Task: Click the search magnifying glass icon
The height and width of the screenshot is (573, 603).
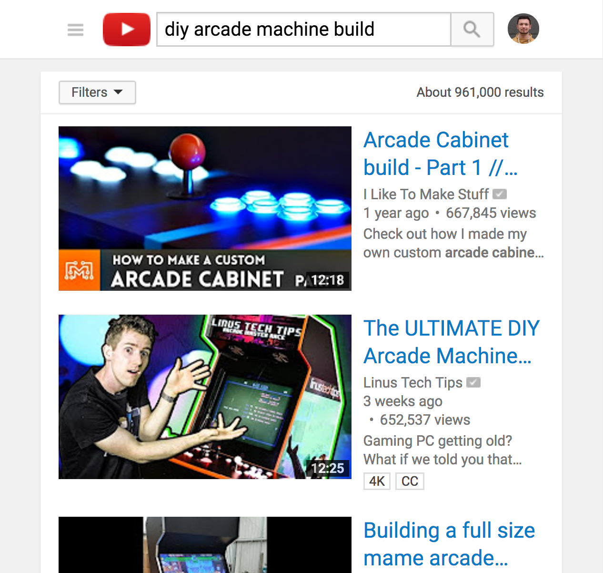Action: (x=472, y=29)
